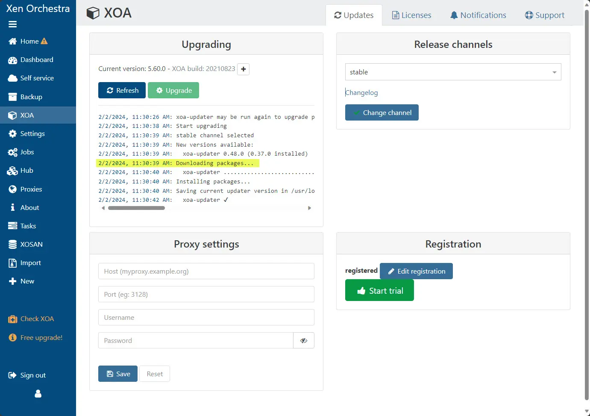Click the Hub cubes icon
The image size is (590, 416).
(12, 171)
